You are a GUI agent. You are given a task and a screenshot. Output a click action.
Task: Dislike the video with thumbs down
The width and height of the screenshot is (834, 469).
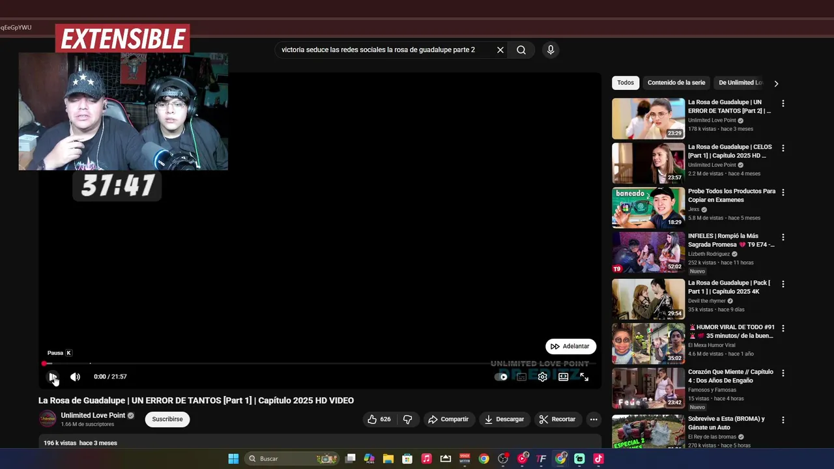coord(408,419)
